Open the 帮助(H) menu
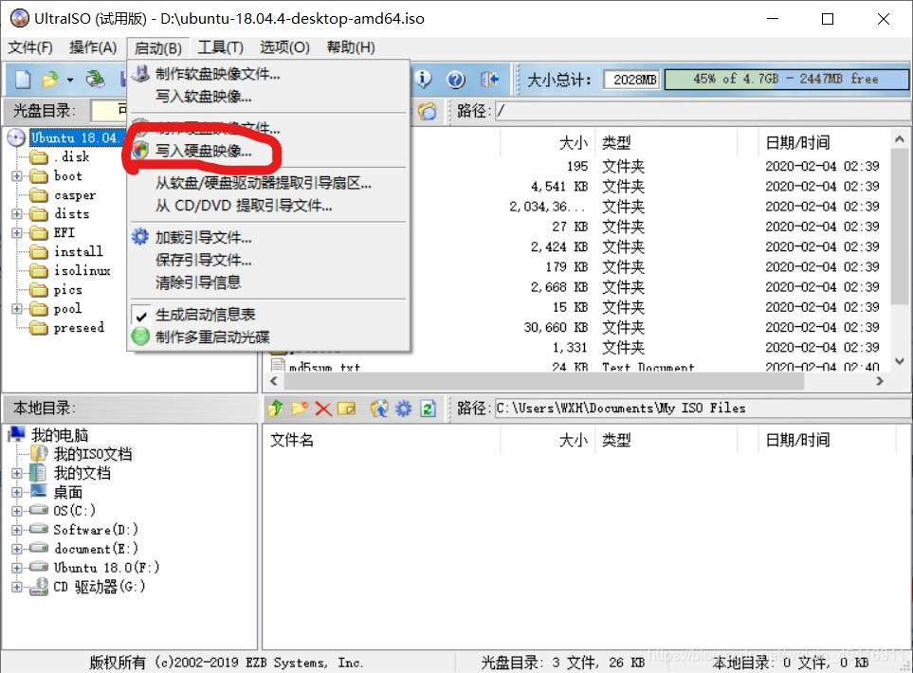The image size is (913, 673). [x=351, y=47]
